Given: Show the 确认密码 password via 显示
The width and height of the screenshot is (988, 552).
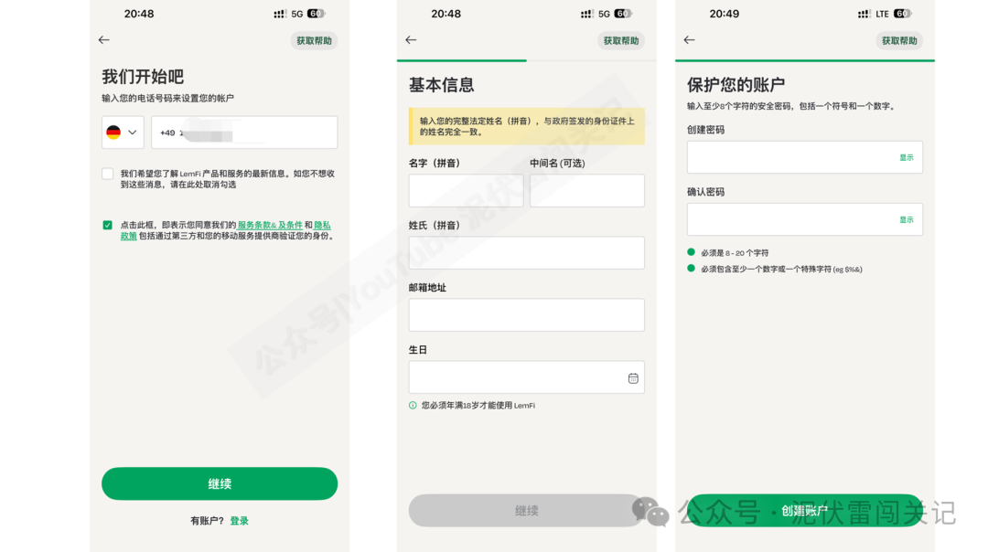Looking at the screenshot, I should (x=907, y=219).
